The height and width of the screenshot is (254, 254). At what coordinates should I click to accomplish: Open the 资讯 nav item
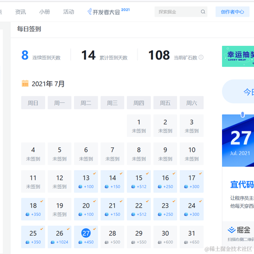click(x=20, y=12)
